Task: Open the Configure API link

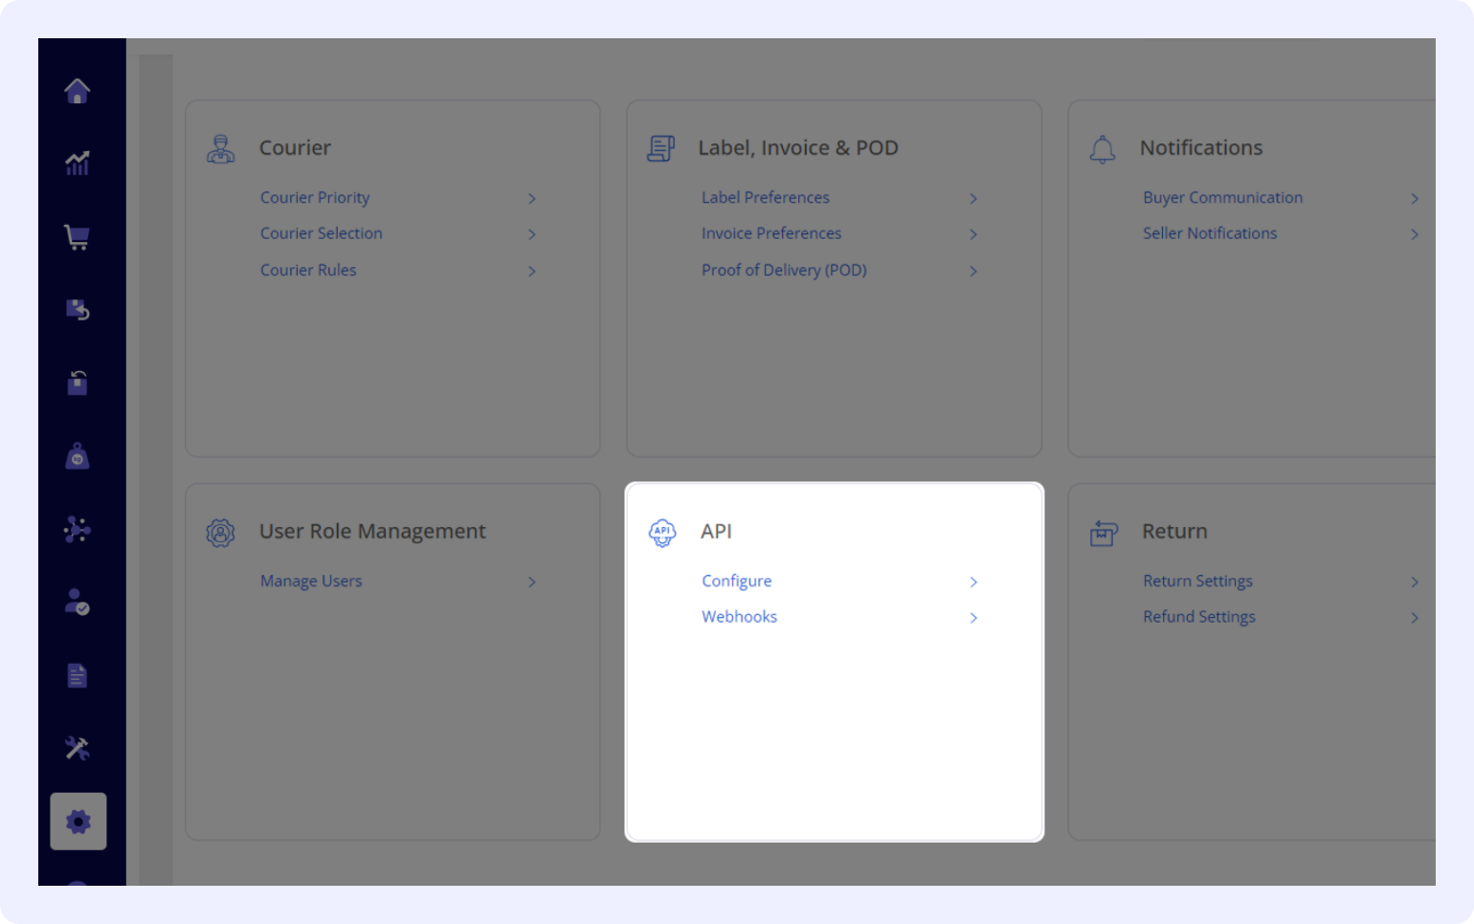Action: click(736, 581)
